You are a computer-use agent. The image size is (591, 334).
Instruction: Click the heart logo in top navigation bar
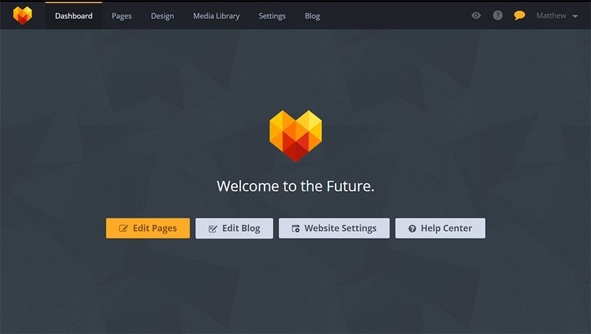tap(22, 16)
